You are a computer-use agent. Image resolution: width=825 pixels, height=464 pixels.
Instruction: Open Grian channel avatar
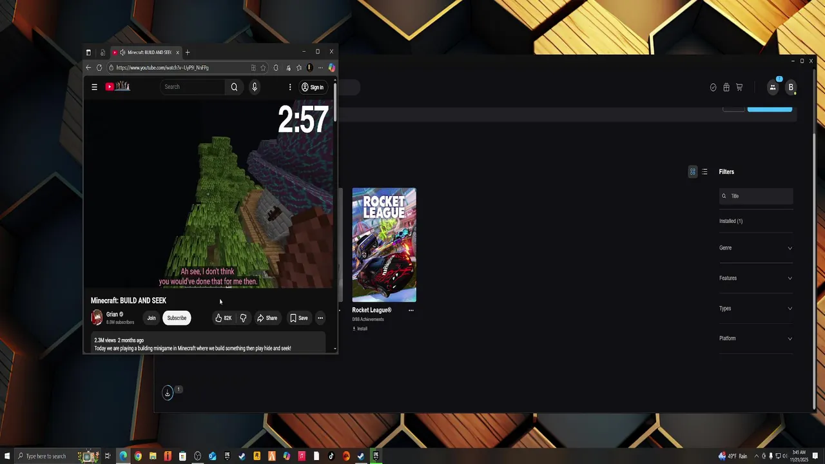point(97,318)
